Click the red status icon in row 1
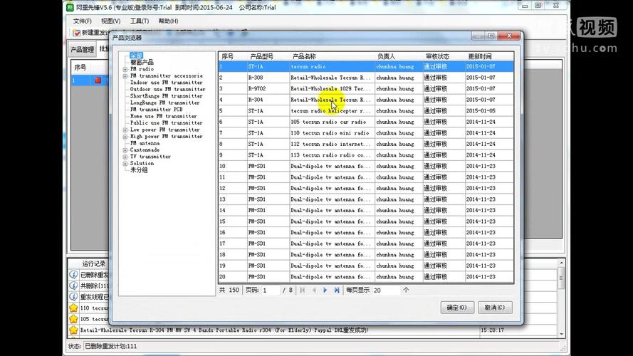 coord(98,80)
